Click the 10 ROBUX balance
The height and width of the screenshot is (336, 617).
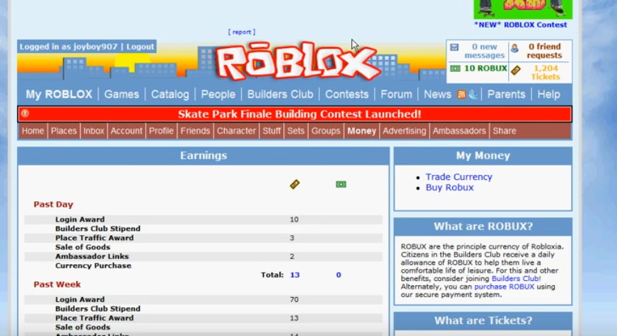(x=486, y=68)
